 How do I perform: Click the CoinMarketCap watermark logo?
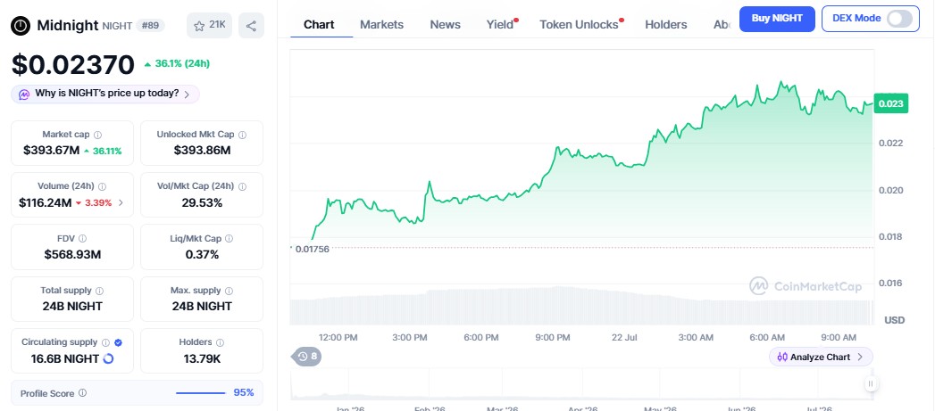806,286
